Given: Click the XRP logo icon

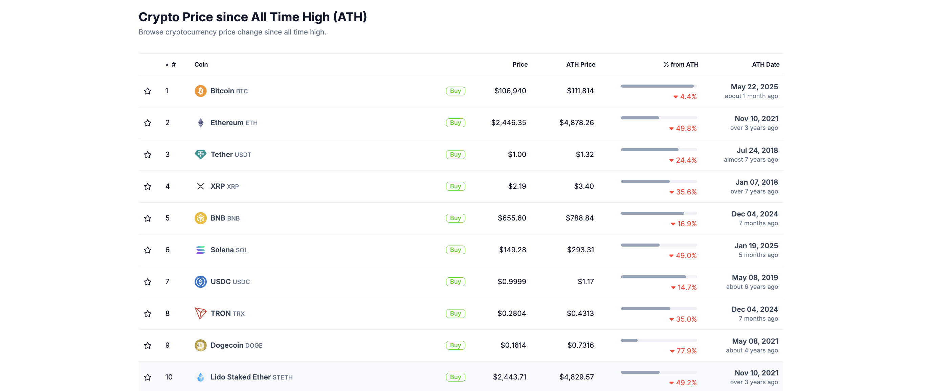Looking at the screenshot, I should [200, 186].
